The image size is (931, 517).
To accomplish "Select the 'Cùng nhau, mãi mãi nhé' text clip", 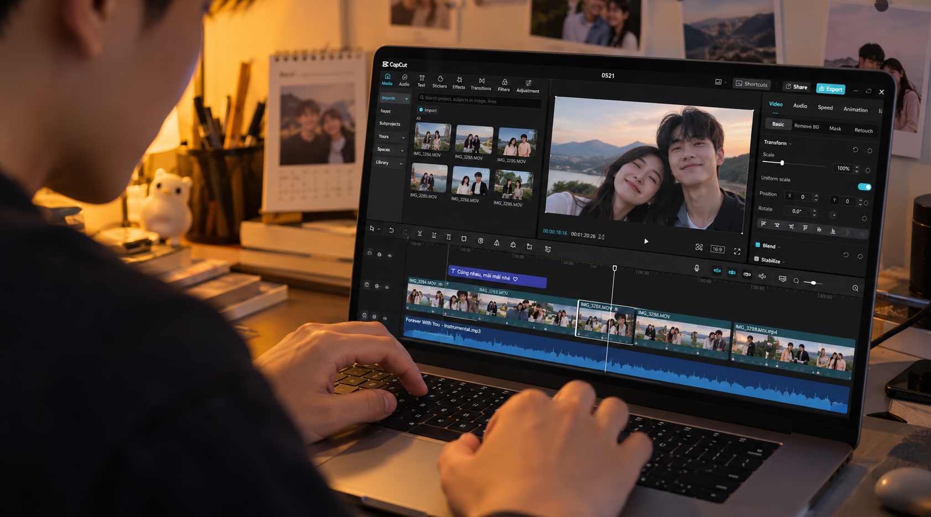I will pos(497,276).
